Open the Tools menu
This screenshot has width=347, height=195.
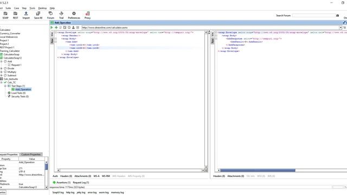click(33, 8)
